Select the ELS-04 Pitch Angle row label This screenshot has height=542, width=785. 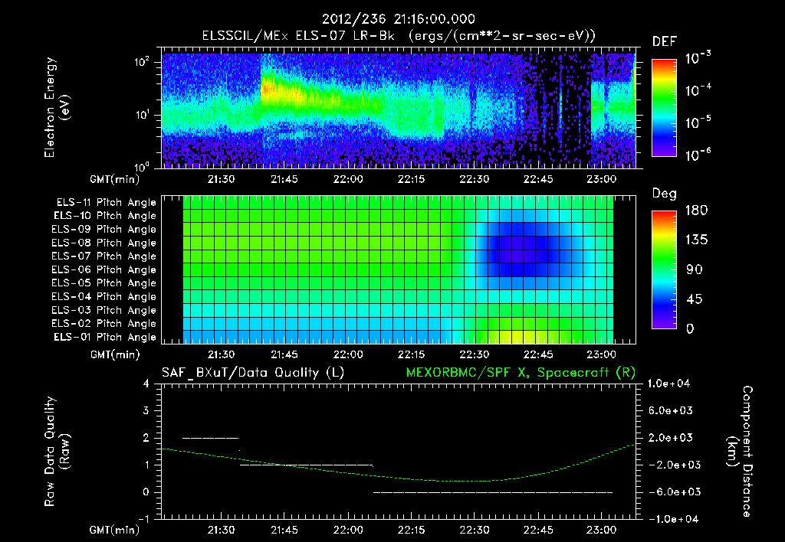tap(103, 297)
